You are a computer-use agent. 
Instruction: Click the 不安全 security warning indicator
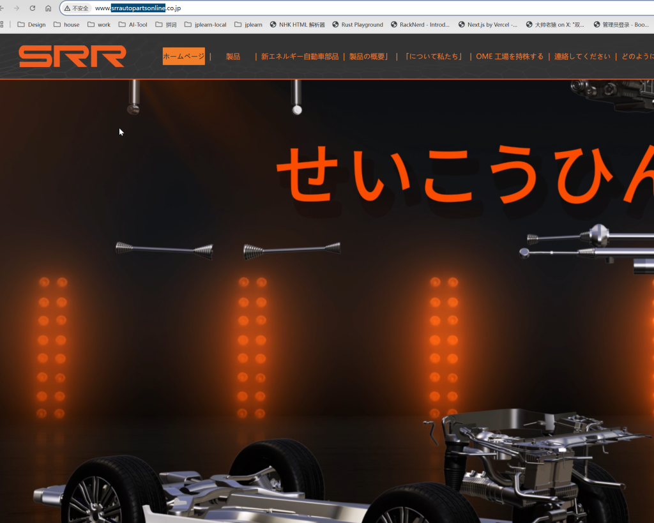76,8
